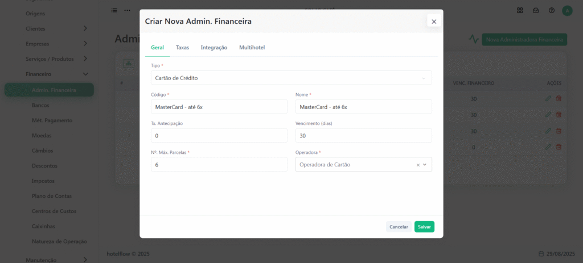Open the Operadora dropdown arrow
Viewport: 583px width, 263px height.
(x=425, y=165)
